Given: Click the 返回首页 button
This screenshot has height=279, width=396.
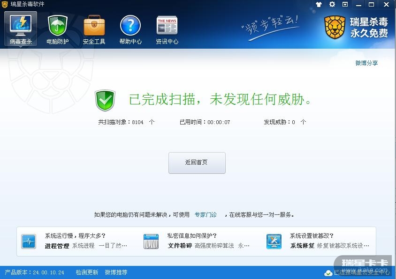Looking at the screenshot, I should [197, 163].
